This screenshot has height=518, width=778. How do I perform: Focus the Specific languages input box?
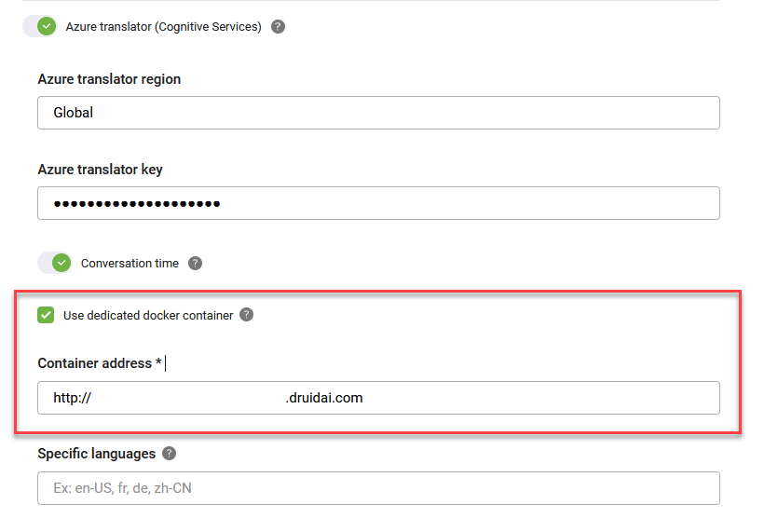[378, 488]
